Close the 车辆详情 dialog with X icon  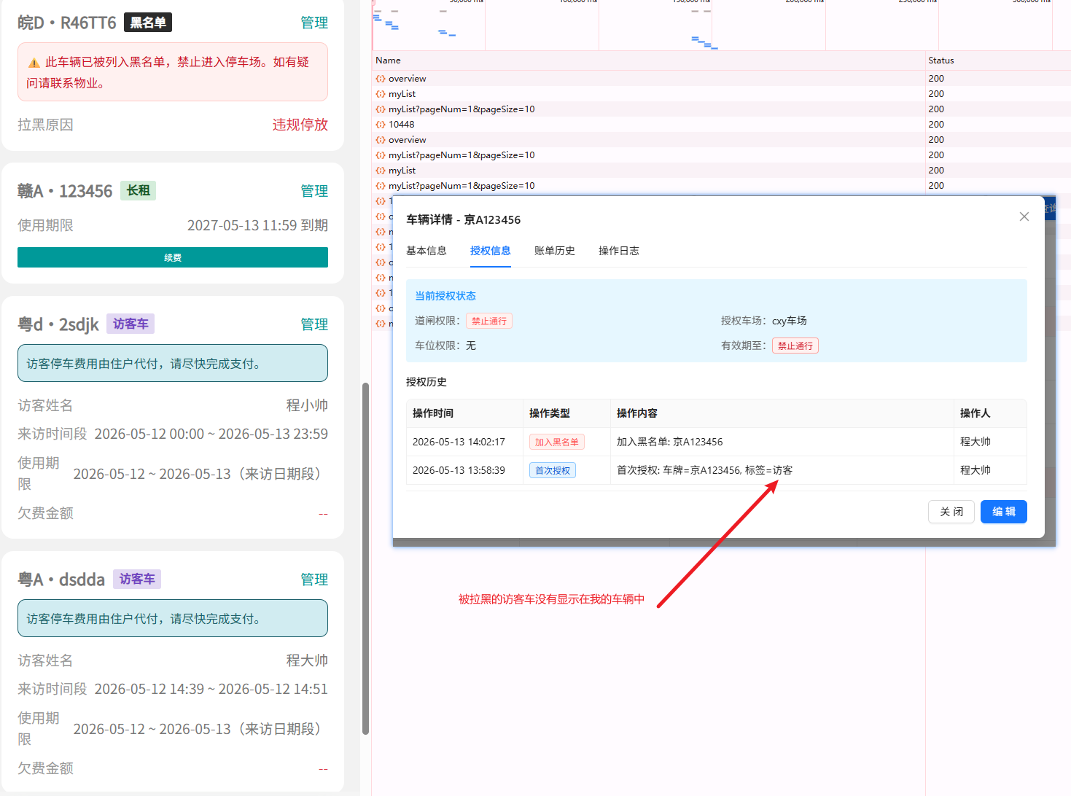pos(1024,216)
